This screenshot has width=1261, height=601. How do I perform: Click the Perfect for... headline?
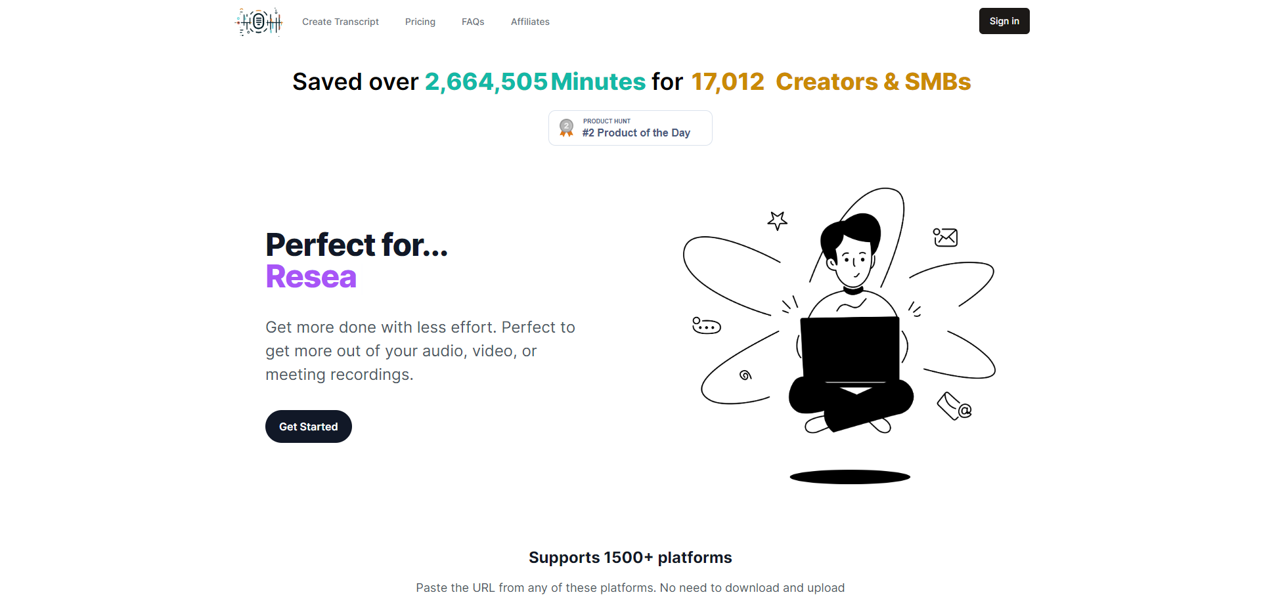pos(357,245)
